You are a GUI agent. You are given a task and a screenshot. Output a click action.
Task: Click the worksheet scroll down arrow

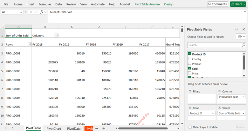point(182,124)
